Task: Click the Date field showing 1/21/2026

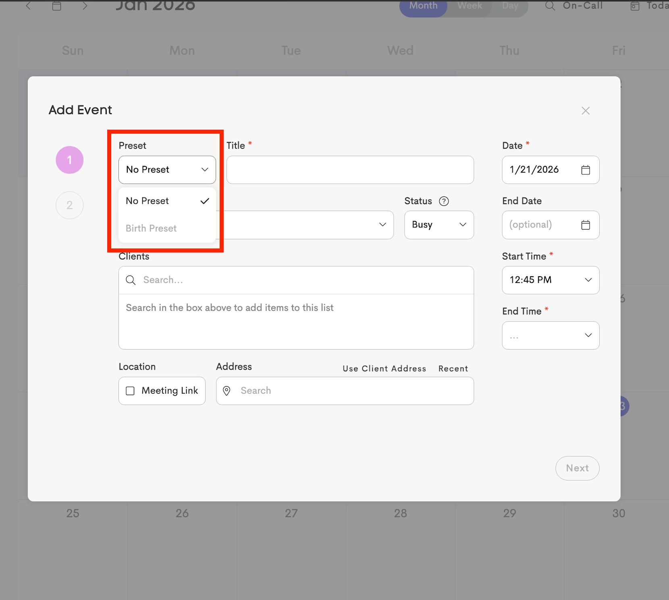Action: (551, 170)
